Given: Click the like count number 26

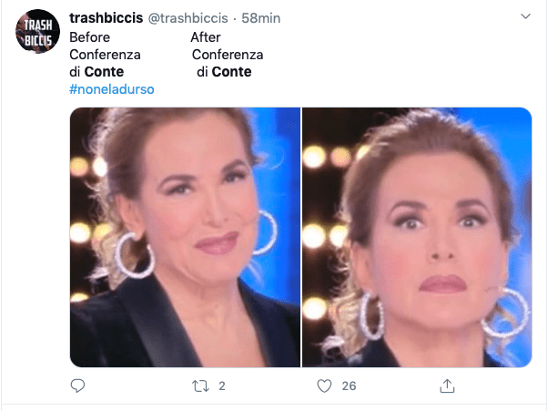Looking at the screenshot, I should point(349,386).
